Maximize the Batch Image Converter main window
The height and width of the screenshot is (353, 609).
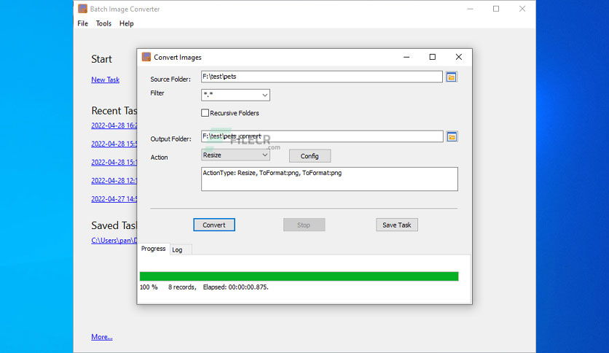tap(496, 9)
